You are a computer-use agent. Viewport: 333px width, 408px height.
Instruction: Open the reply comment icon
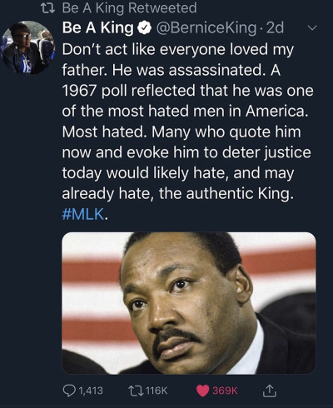pos(68,391)
